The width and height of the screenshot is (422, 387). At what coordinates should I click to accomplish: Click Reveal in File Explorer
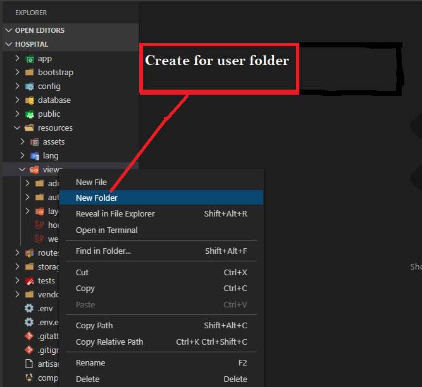click(x=115, y=214)
